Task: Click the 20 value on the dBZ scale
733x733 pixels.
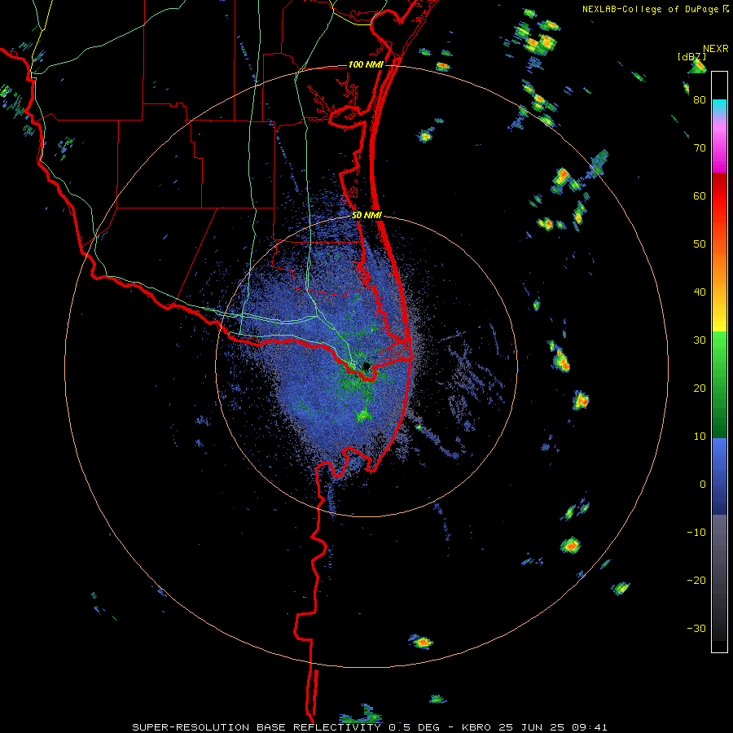Action: click(x=700, y=388)
